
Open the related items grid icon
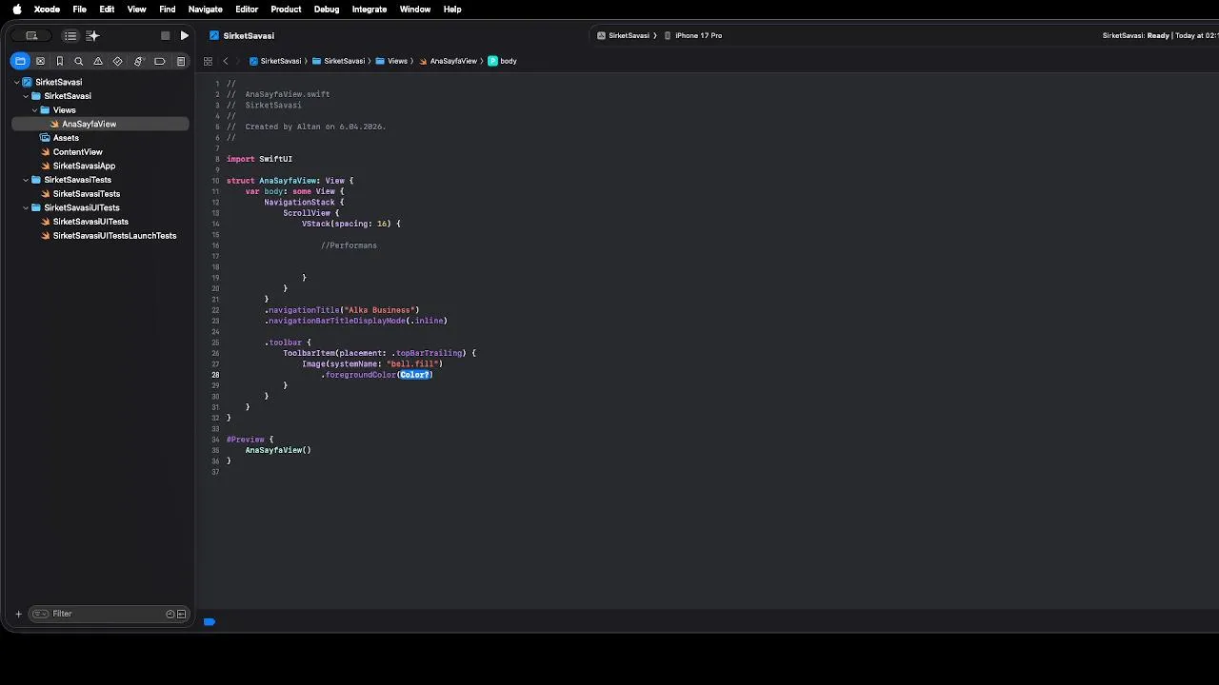pyautogui.click(x=208, y=61)
